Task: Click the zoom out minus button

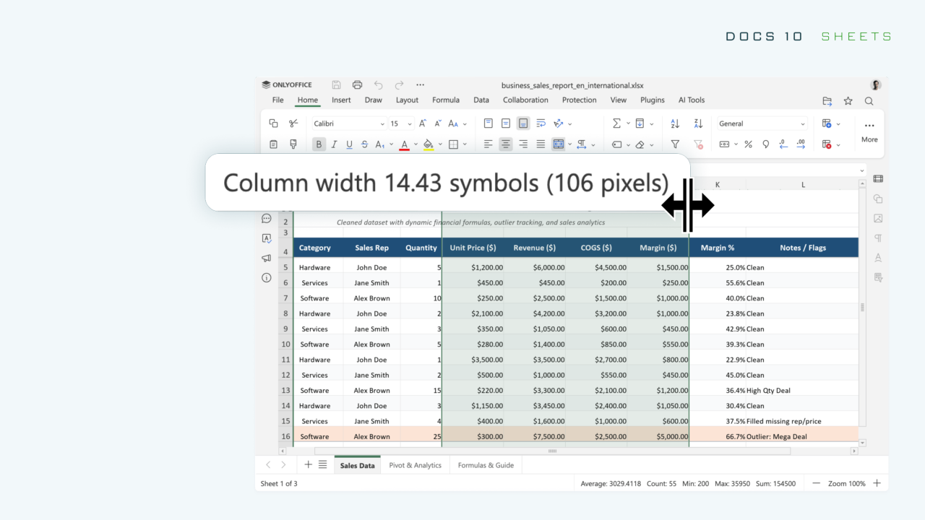Action: click(x=817, y=483)
